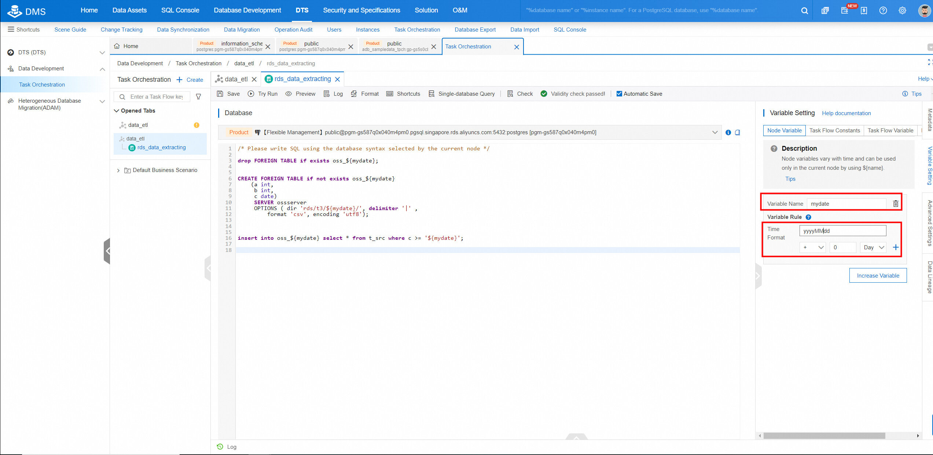The image size is (933, 455).
Task: Open the settings gear in top bar
Action: click(902, 11)
